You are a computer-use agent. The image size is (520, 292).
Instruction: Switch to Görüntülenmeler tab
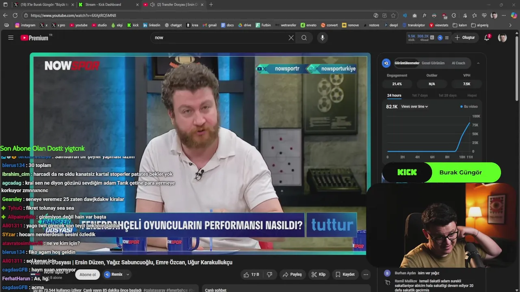(x=407, y=63)
